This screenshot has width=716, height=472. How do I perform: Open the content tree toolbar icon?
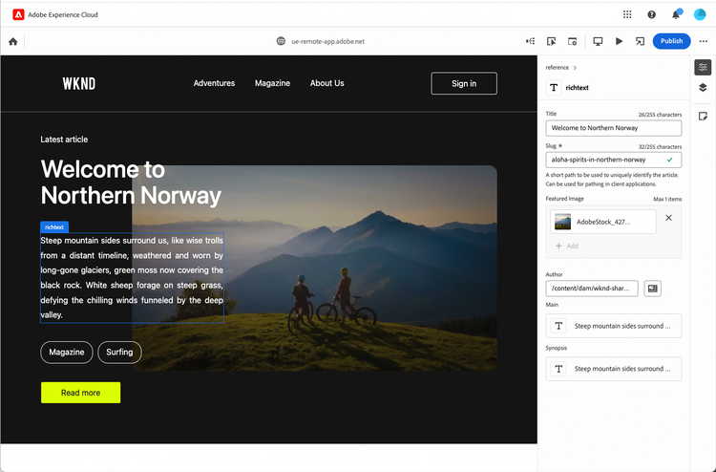530,41
